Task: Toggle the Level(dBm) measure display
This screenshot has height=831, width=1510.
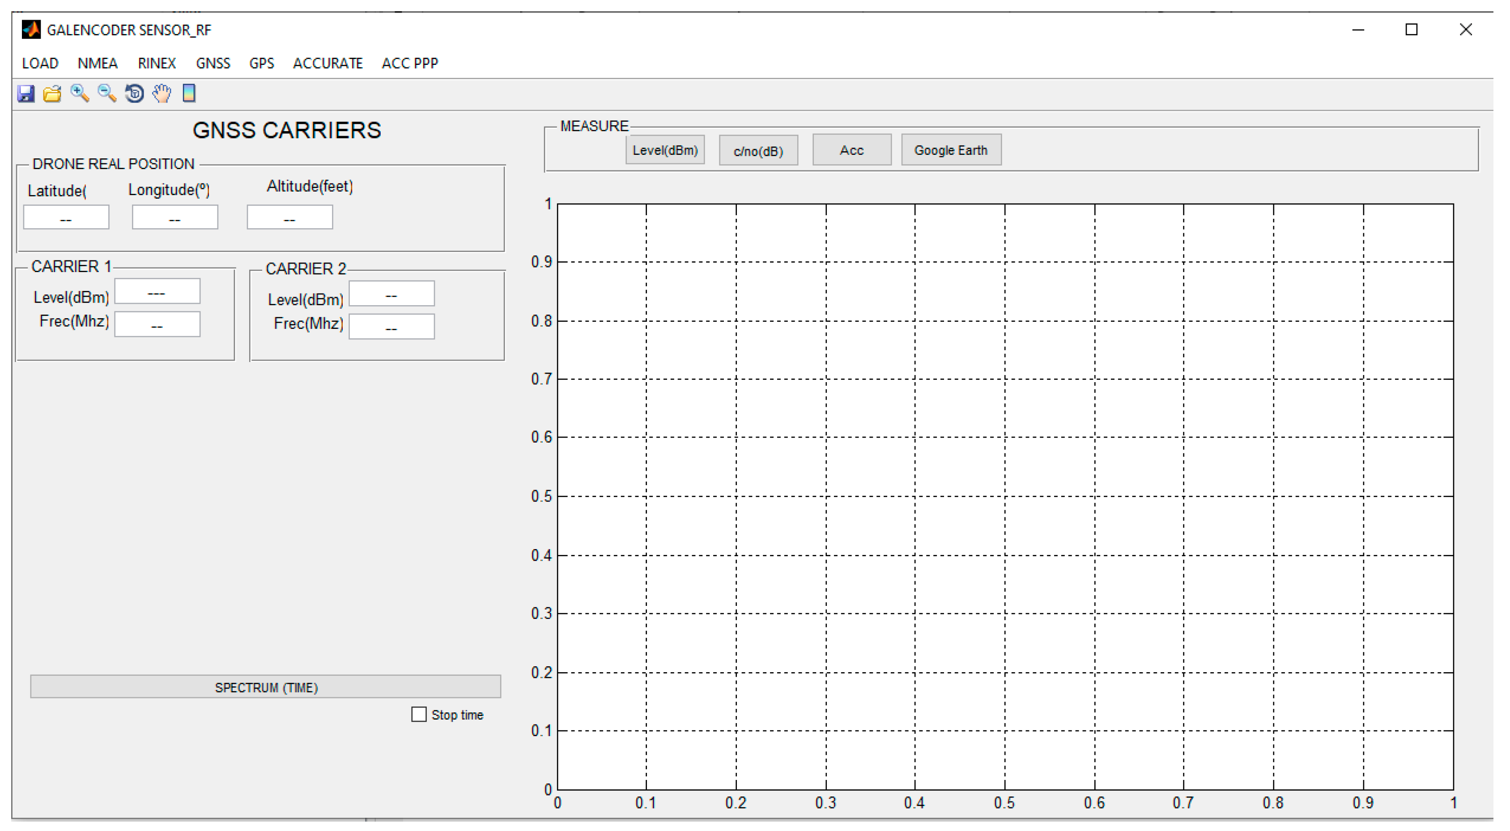Action: pyautogui.click(x=665, y=150)
